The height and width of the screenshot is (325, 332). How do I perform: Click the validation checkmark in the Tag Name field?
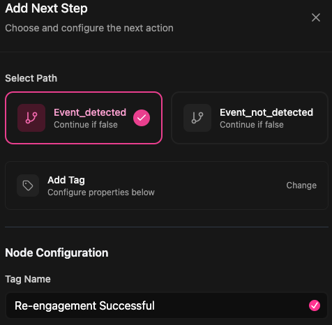click(x=315, y=305)
